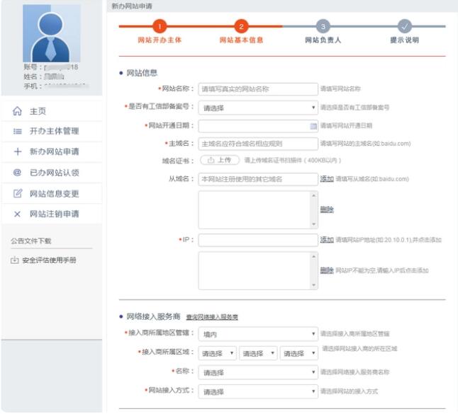Click the checkmark step circle 提示说明
The image size is (458, 414).
pyautogui.click(x=405, y=26)
